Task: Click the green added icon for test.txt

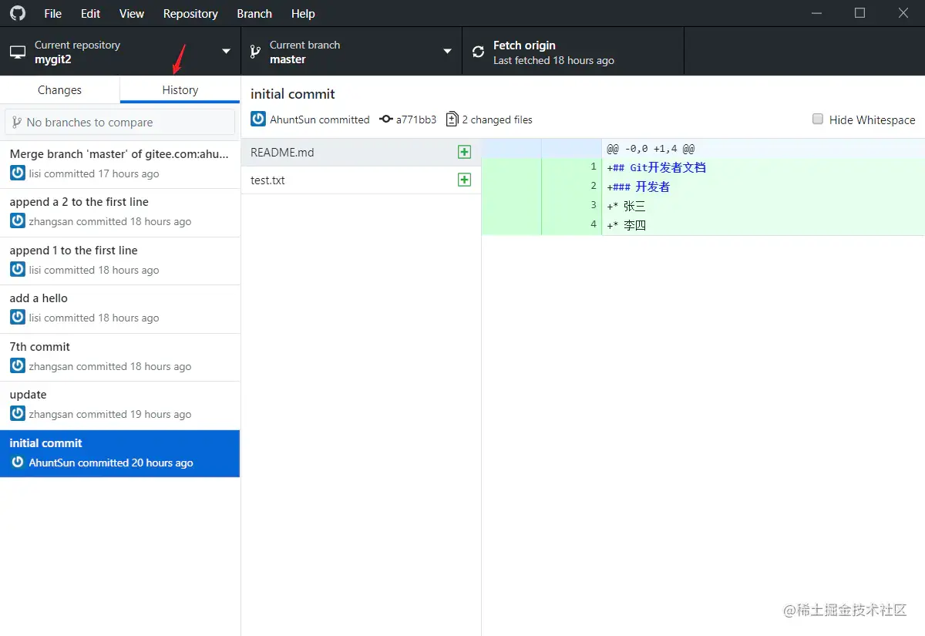Action: tap(464, 180)
